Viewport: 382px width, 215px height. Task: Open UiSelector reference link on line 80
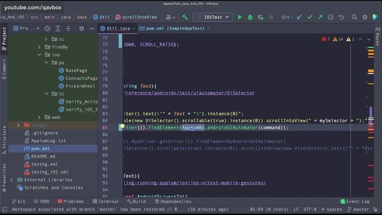click(x=190, y=93)
